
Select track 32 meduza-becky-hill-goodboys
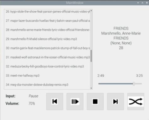(45, 66)
